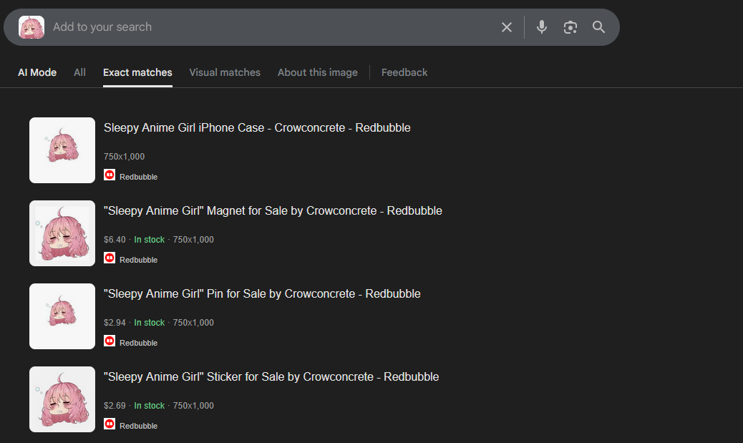The height and width of the screenshot is (443, 743).
Task: Click 750x1,000 size on Sticker result
Action: coord(193,406)
